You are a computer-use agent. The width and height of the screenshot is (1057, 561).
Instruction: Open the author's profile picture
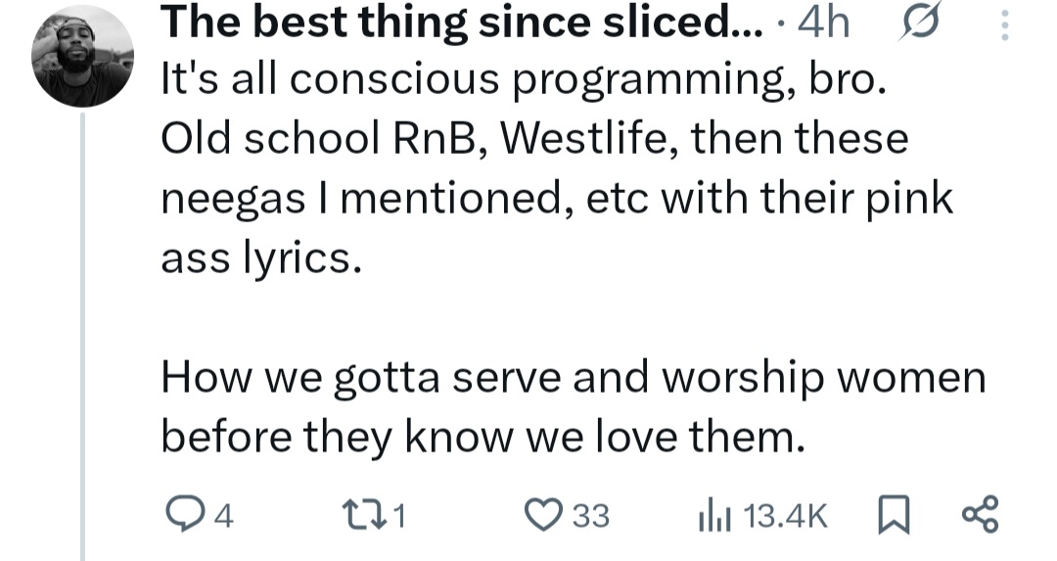82,57
